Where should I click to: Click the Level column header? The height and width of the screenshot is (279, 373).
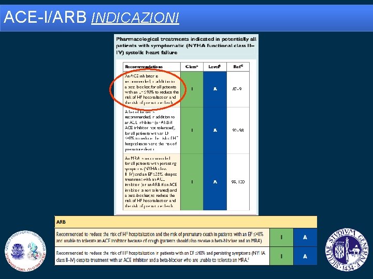(215, 67)
